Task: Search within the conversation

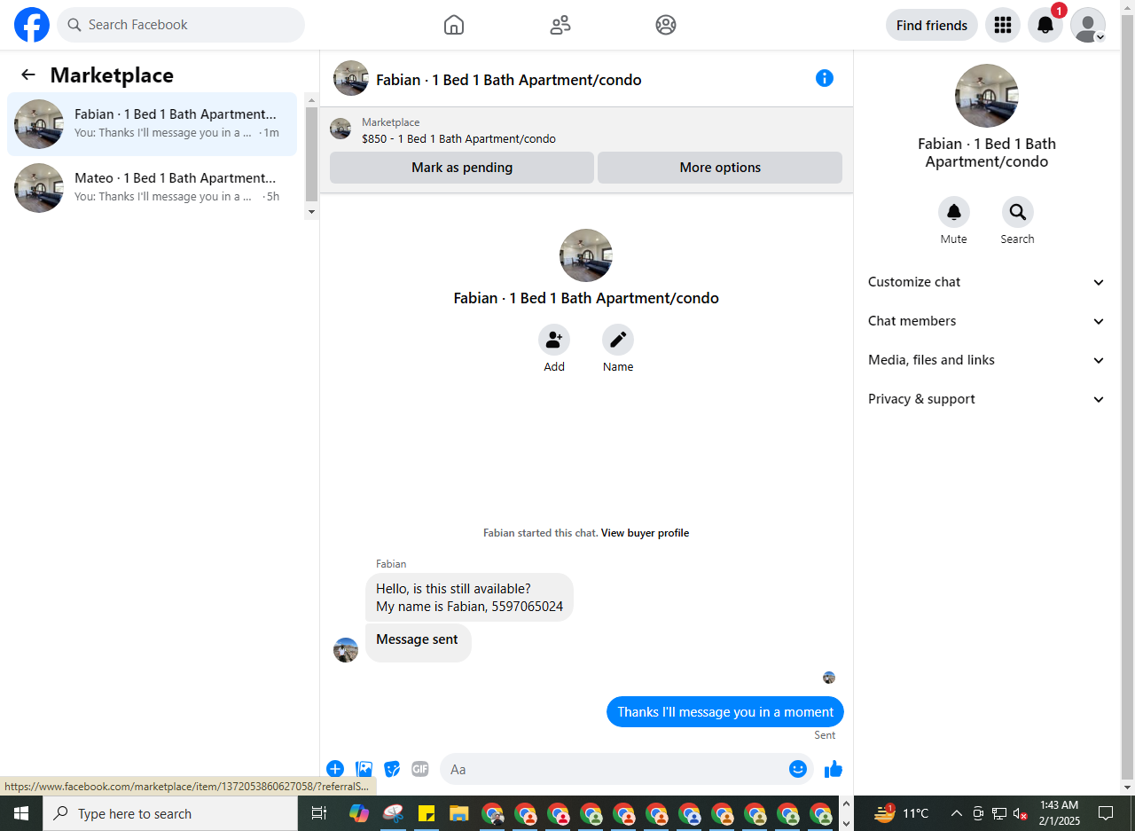Action: click(x=1018, y=212)
